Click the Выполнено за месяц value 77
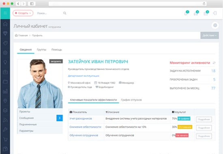The width and height of the screenshot is (223, 154). [x=213, y=88]
